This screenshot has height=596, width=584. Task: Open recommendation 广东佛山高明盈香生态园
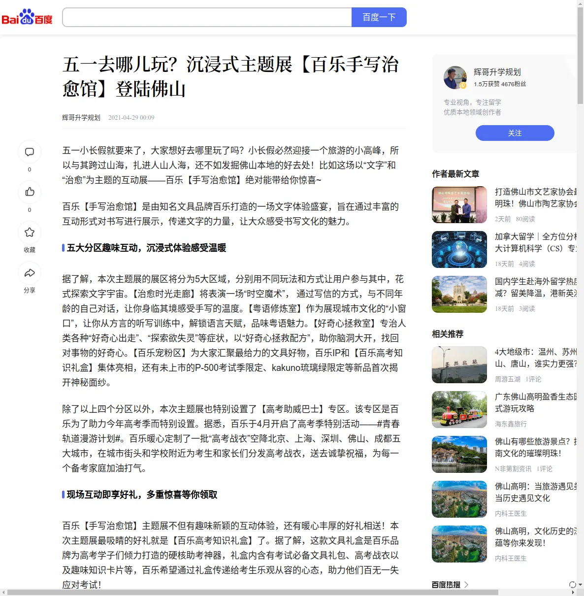(536, 402)
